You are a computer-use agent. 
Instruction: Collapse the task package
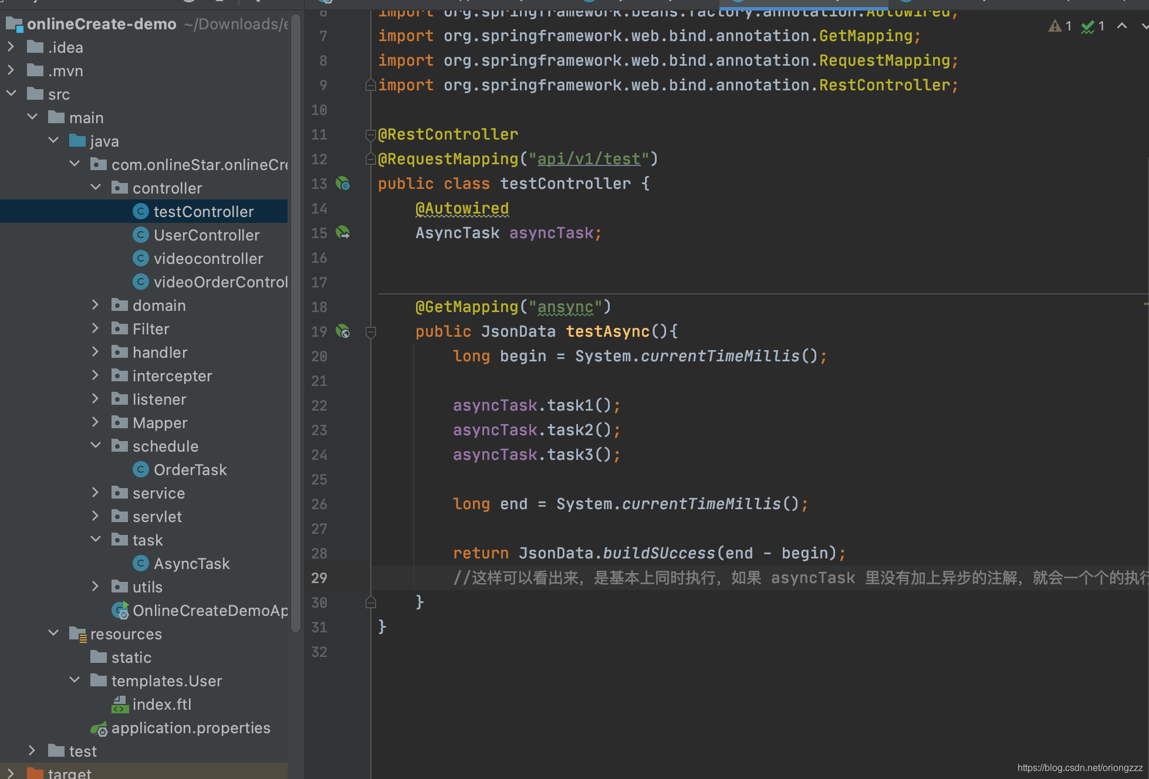tap(96, 540)
